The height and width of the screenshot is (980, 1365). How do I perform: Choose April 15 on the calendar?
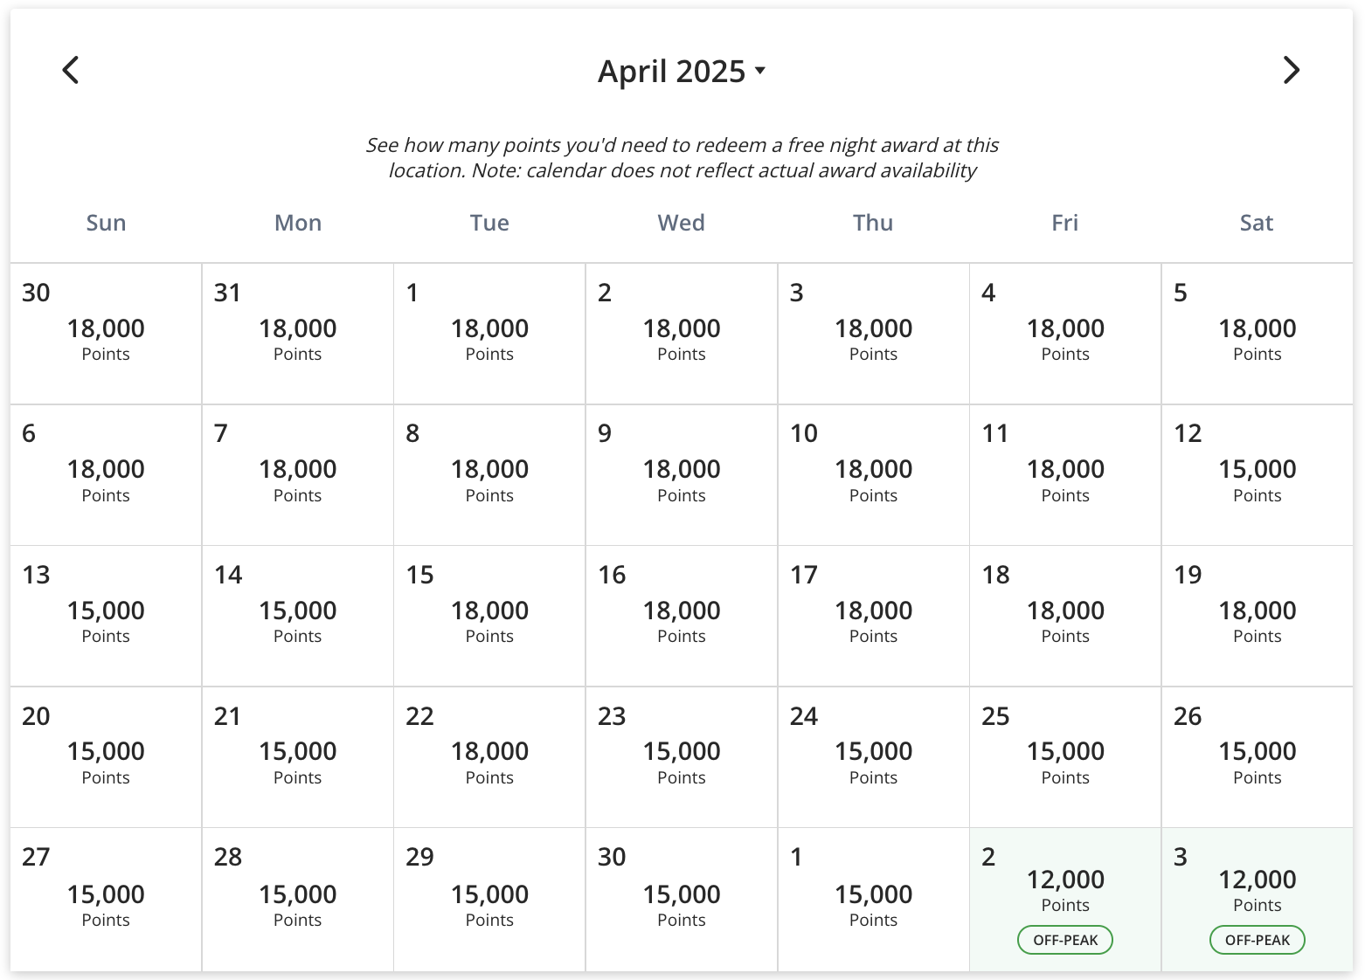click(489, 616)
